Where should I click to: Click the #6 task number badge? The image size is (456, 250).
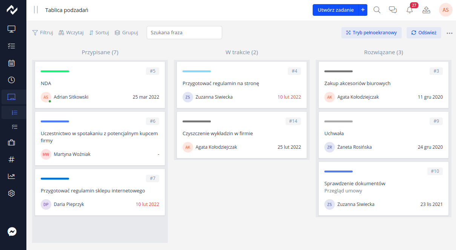[x=152, y=121]
